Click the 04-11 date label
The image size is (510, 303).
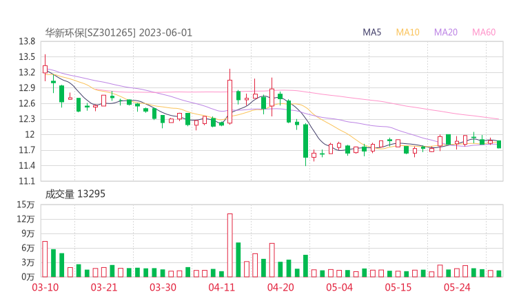221,287
